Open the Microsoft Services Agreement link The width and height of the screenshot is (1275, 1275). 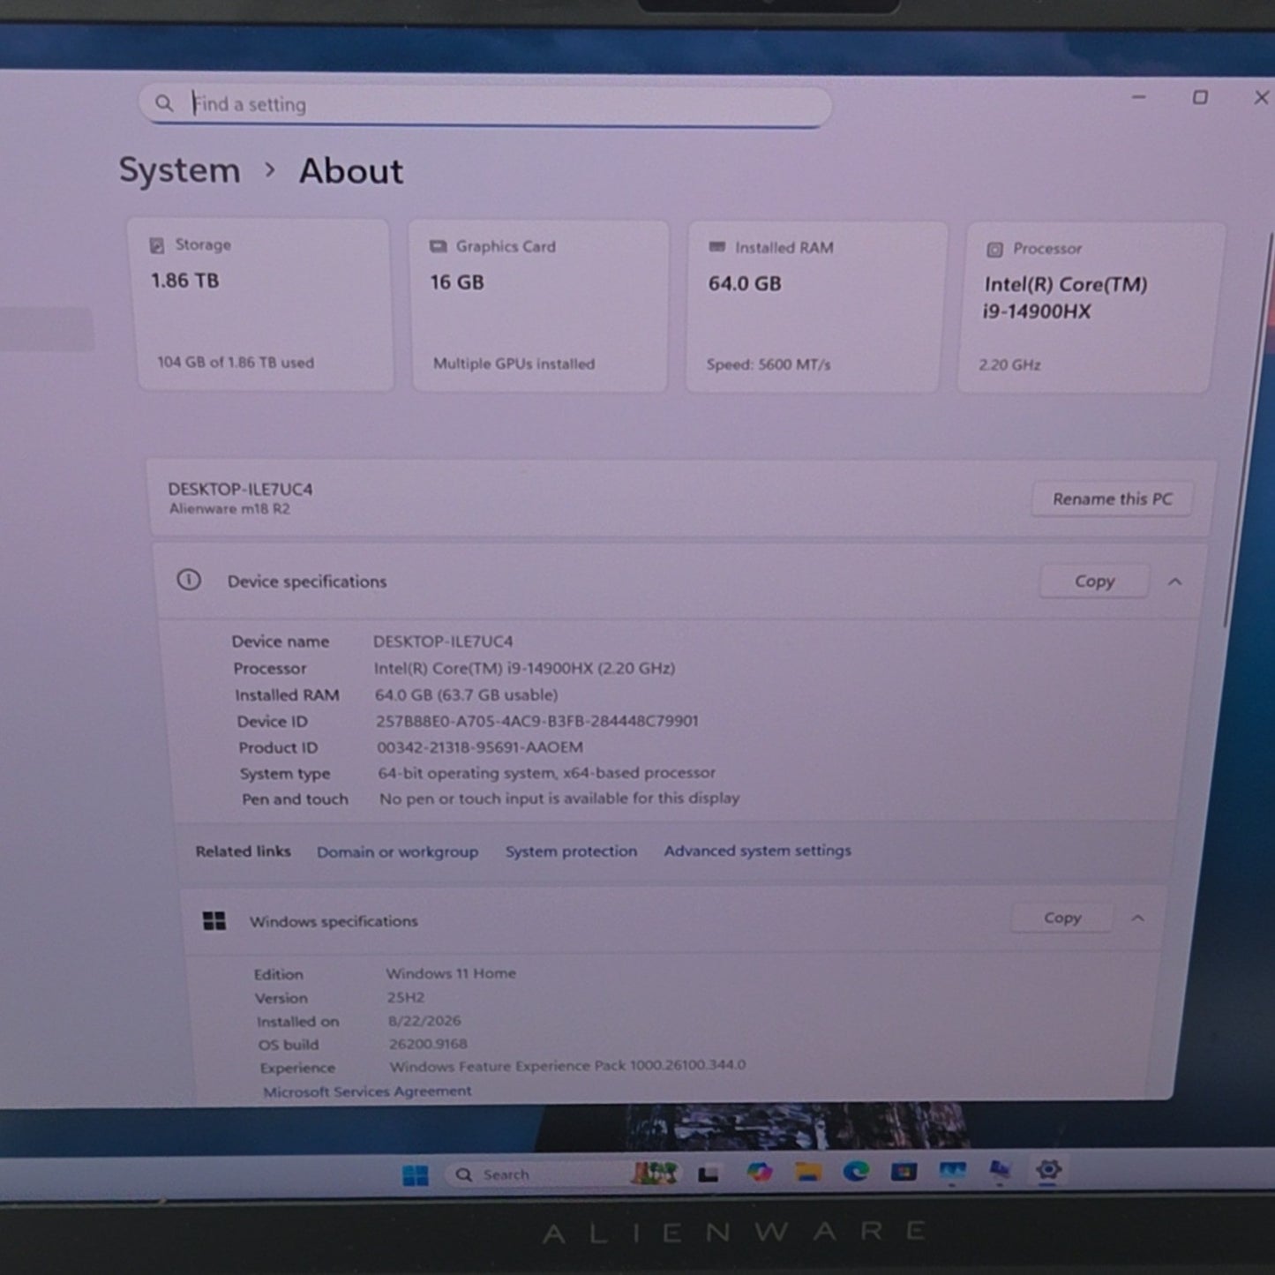(367, 1091)
